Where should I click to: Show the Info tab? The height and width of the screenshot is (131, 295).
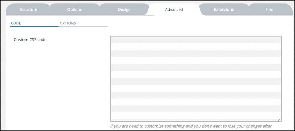pos(270,9)
